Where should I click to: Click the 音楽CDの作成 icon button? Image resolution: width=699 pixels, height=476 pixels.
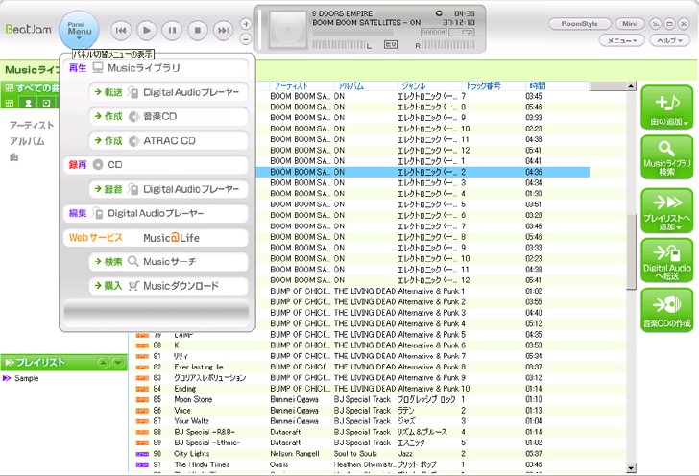click(667, 311)
